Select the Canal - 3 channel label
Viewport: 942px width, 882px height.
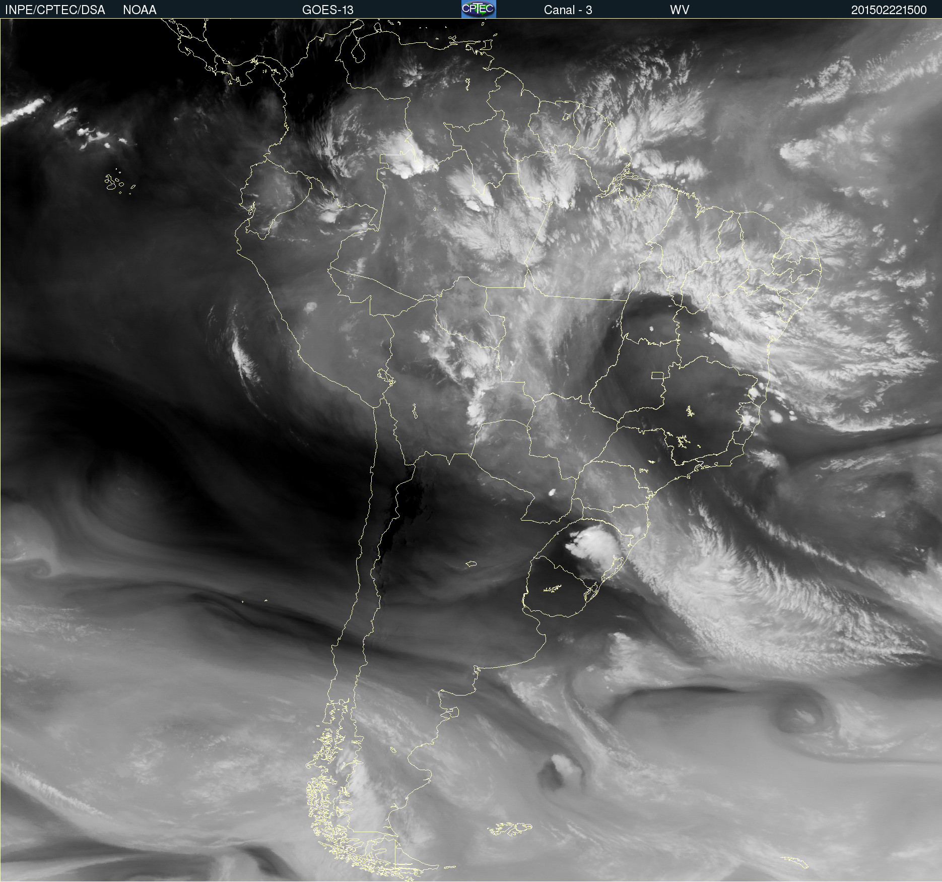tap(568, 10)
